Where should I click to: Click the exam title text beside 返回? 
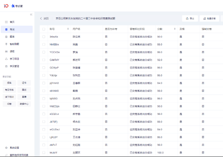pyautogui.click(x=85, y=19)
